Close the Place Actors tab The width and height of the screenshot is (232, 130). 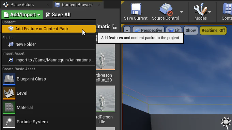pyautogui.click(x=47, y=5)
